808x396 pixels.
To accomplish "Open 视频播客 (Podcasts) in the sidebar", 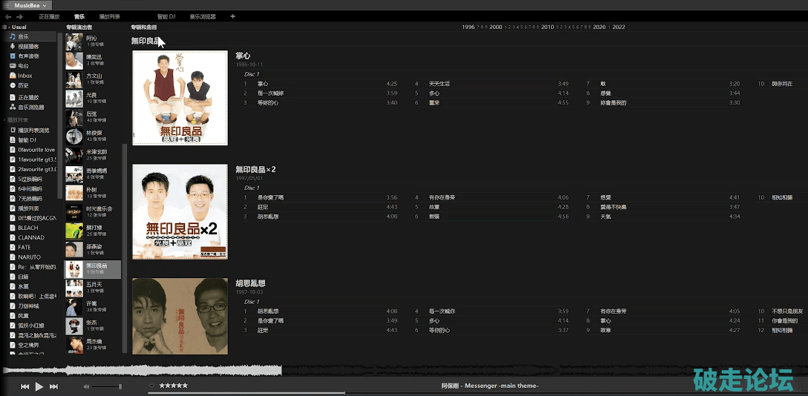I will [28, 46].
